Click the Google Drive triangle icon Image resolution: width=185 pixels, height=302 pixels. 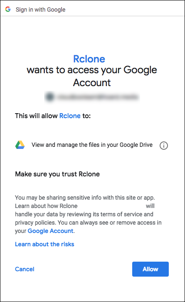(20, 145)
